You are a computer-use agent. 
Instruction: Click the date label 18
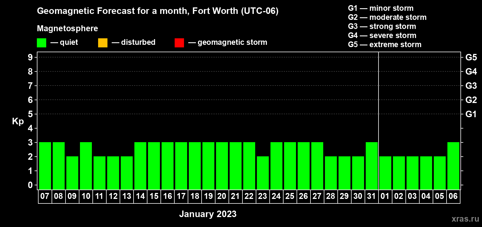point(195,196)
